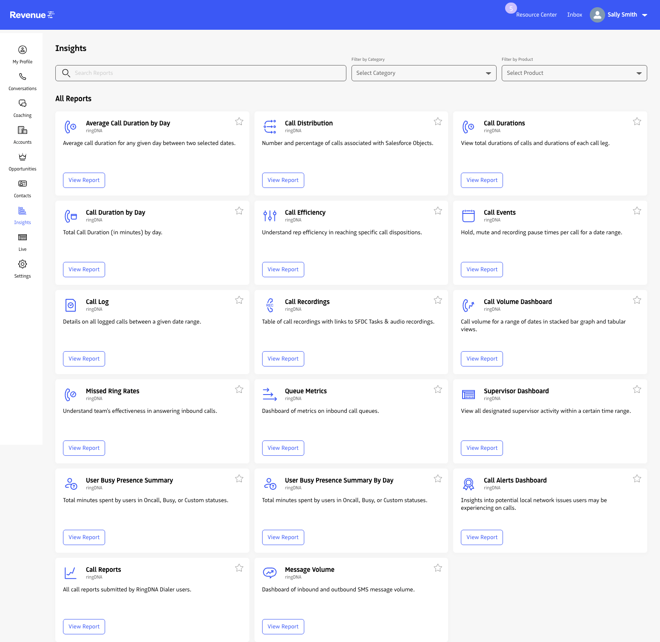
Task: Go to the Resource Center
Action: click(536, 14)
